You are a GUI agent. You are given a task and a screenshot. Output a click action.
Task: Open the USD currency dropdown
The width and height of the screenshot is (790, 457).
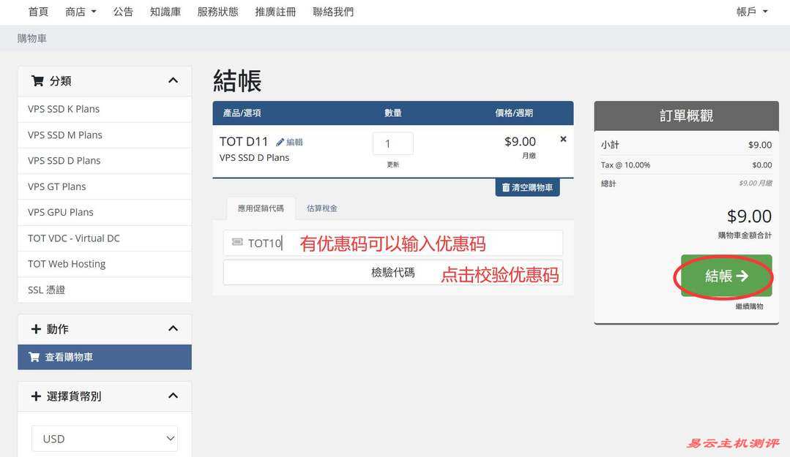(104, 438)
